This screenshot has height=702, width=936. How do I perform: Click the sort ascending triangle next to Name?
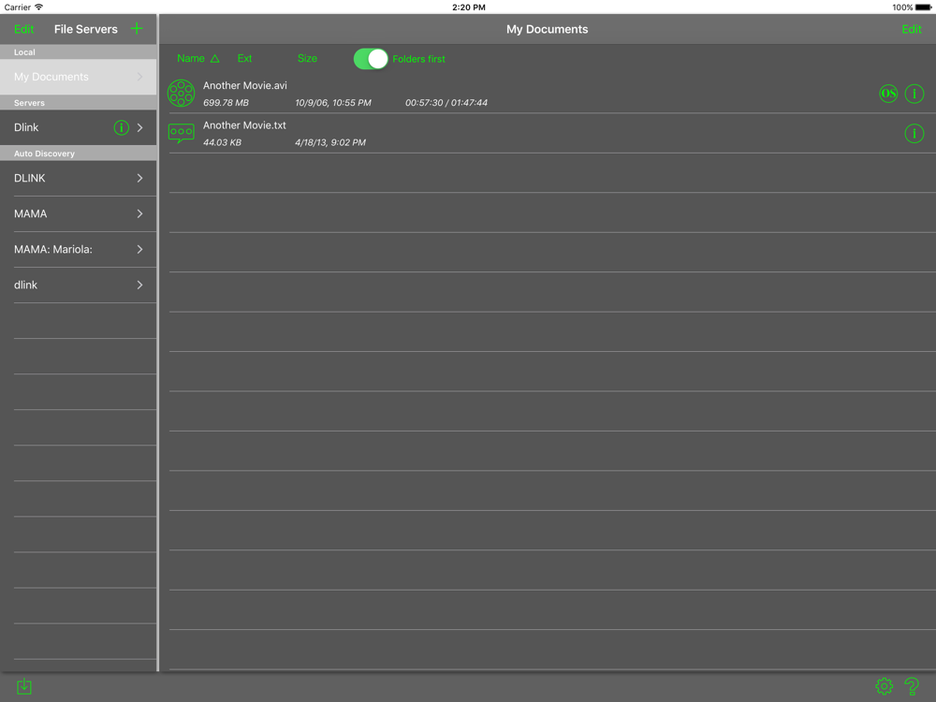215,58
